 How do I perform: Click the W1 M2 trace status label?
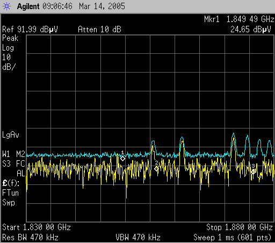[13, 154]
